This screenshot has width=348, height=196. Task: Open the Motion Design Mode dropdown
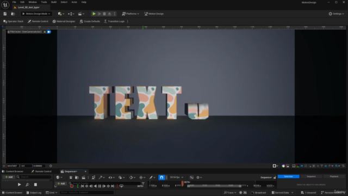pyautogui.click(x=36, y=14)
